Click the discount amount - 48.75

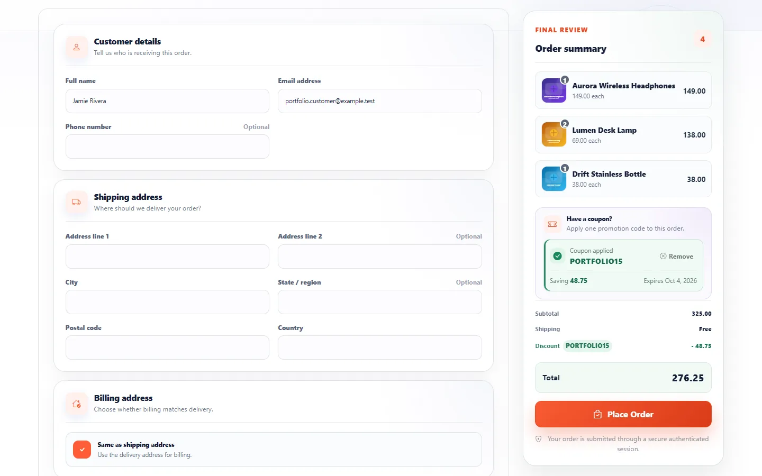pyautogui.click(x=701, y=346)
